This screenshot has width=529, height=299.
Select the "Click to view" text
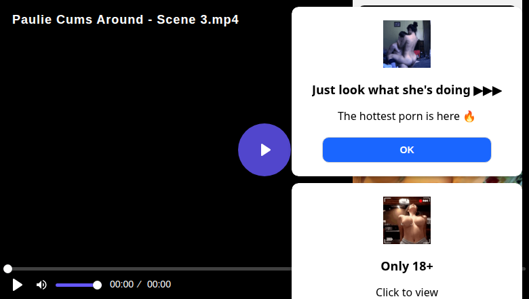[x=407, y=292]
